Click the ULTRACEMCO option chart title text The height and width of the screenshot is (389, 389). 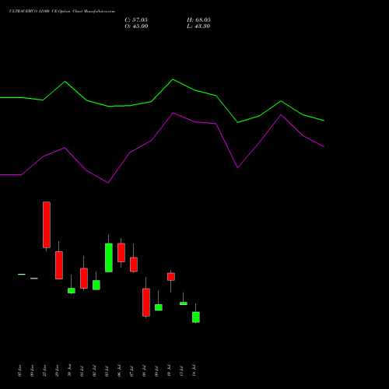(62, 12)
